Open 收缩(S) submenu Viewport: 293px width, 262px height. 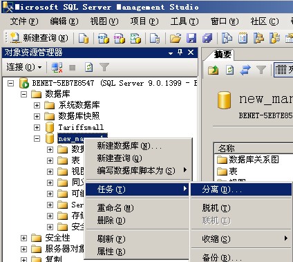(x=241, y=238)
